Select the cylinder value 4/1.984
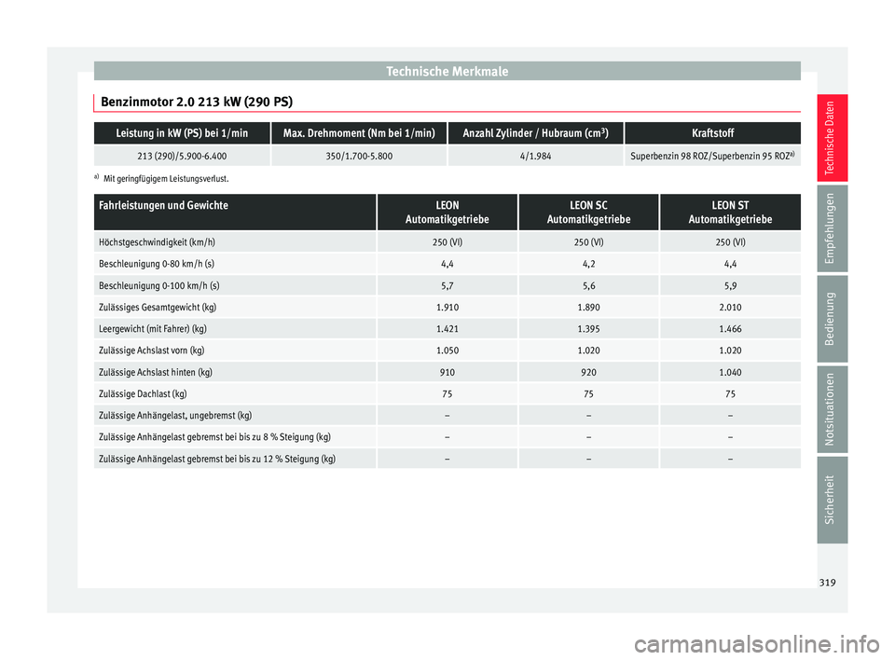 (535, 156)
